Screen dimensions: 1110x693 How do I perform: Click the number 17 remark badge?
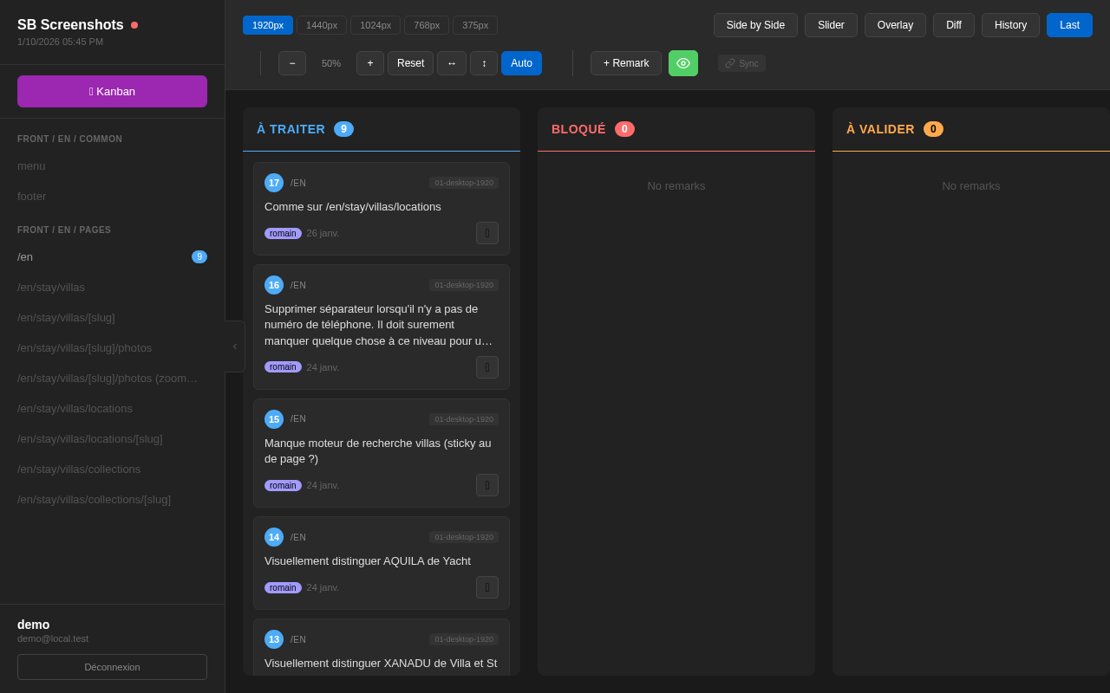tap(274, 183)
